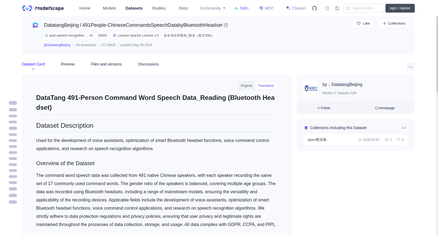Click the Models 0 count
The image size is (438, 235).
(x=329, y=93)
